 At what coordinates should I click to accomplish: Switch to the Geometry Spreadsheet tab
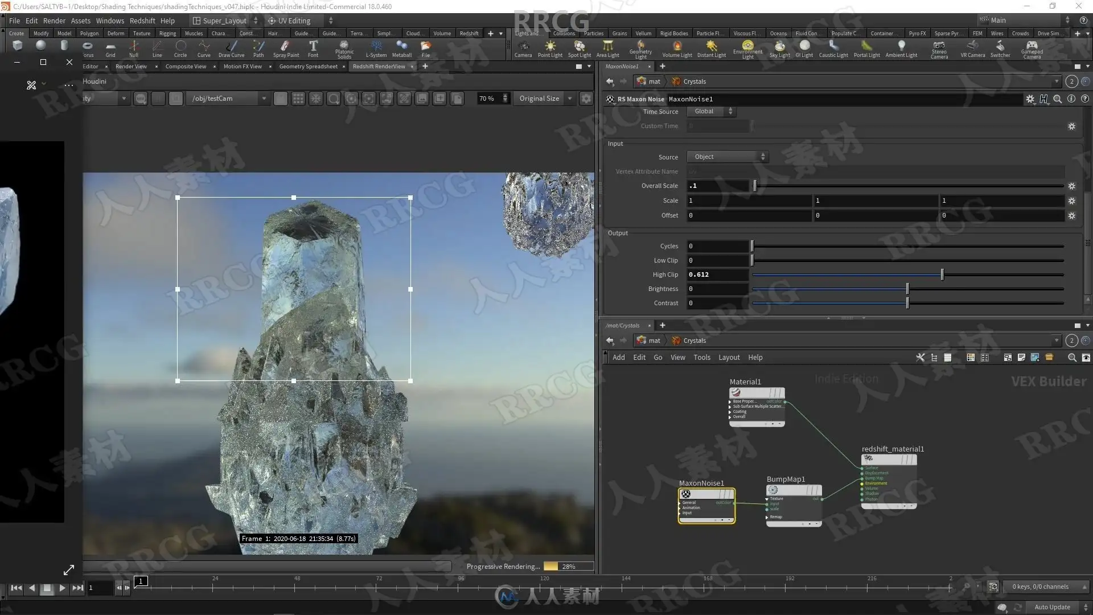pos(308,67)
